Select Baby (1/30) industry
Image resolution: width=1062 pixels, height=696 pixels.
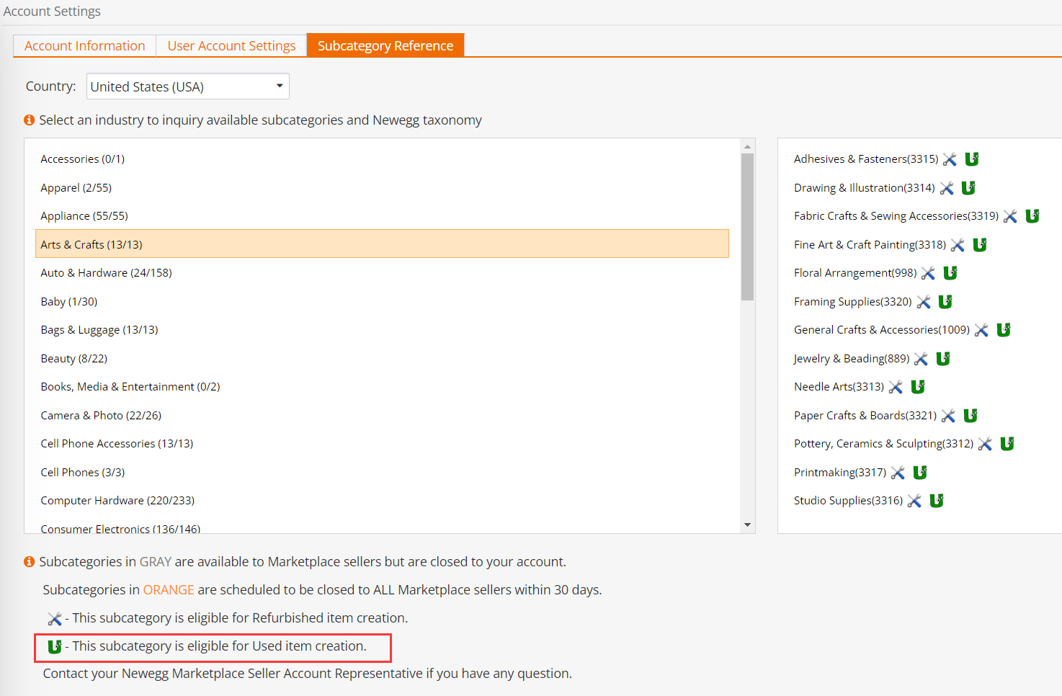(382, 302)
